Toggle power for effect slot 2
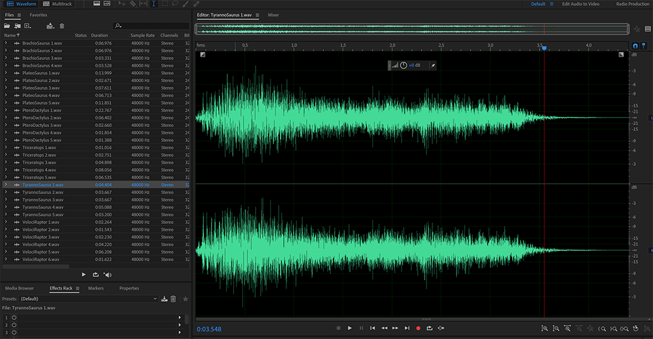The height and width of the screenshot is (339, 653). tap(14, 325)
